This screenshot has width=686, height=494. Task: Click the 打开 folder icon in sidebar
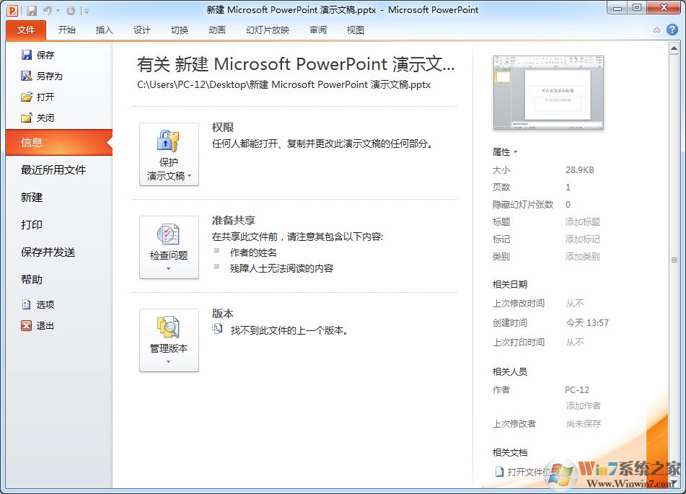pos(25,97)
